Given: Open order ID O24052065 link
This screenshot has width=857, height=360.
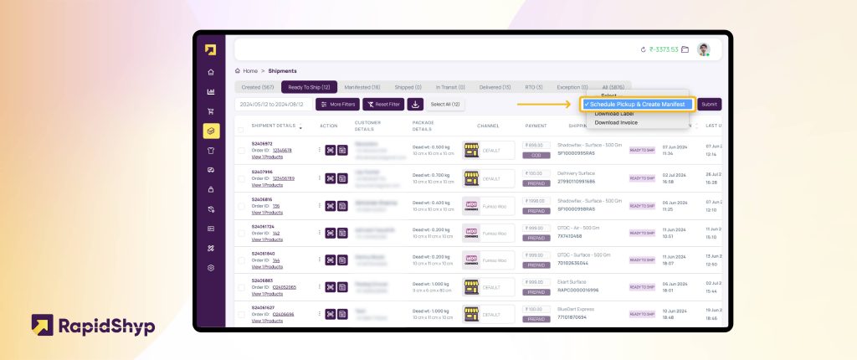Looking at the screenshot, I should [285, 286].
